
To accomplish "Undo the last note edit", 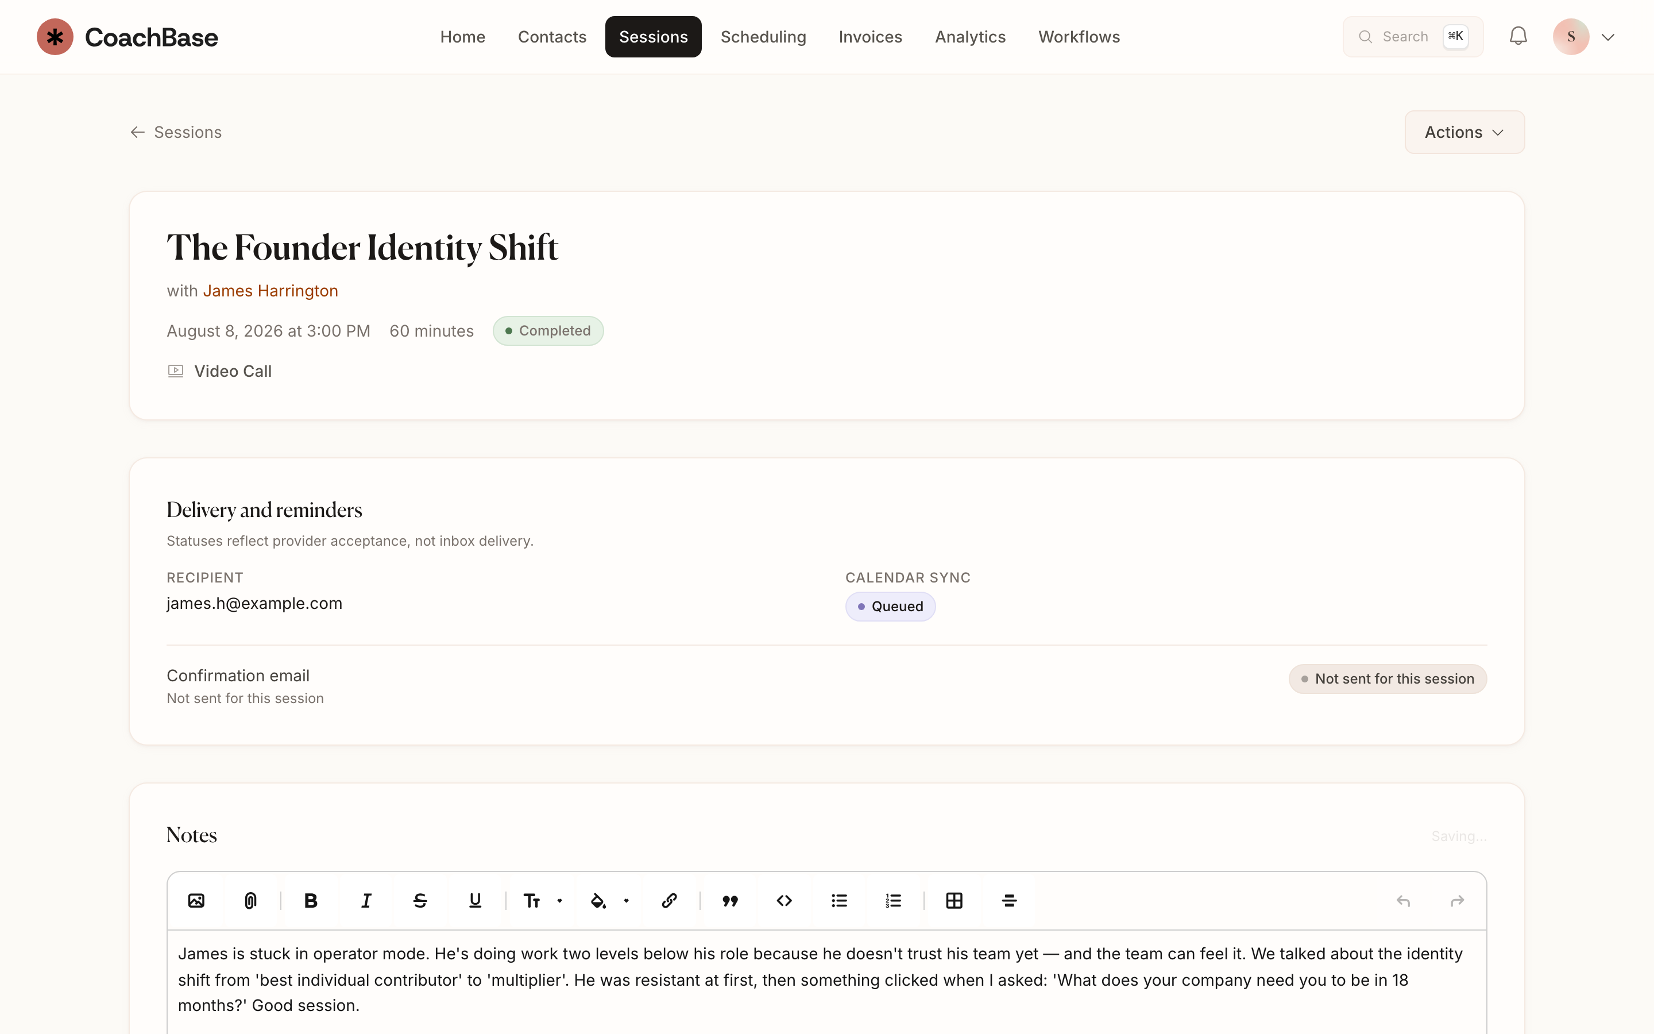I will [x=1403, y=901].
